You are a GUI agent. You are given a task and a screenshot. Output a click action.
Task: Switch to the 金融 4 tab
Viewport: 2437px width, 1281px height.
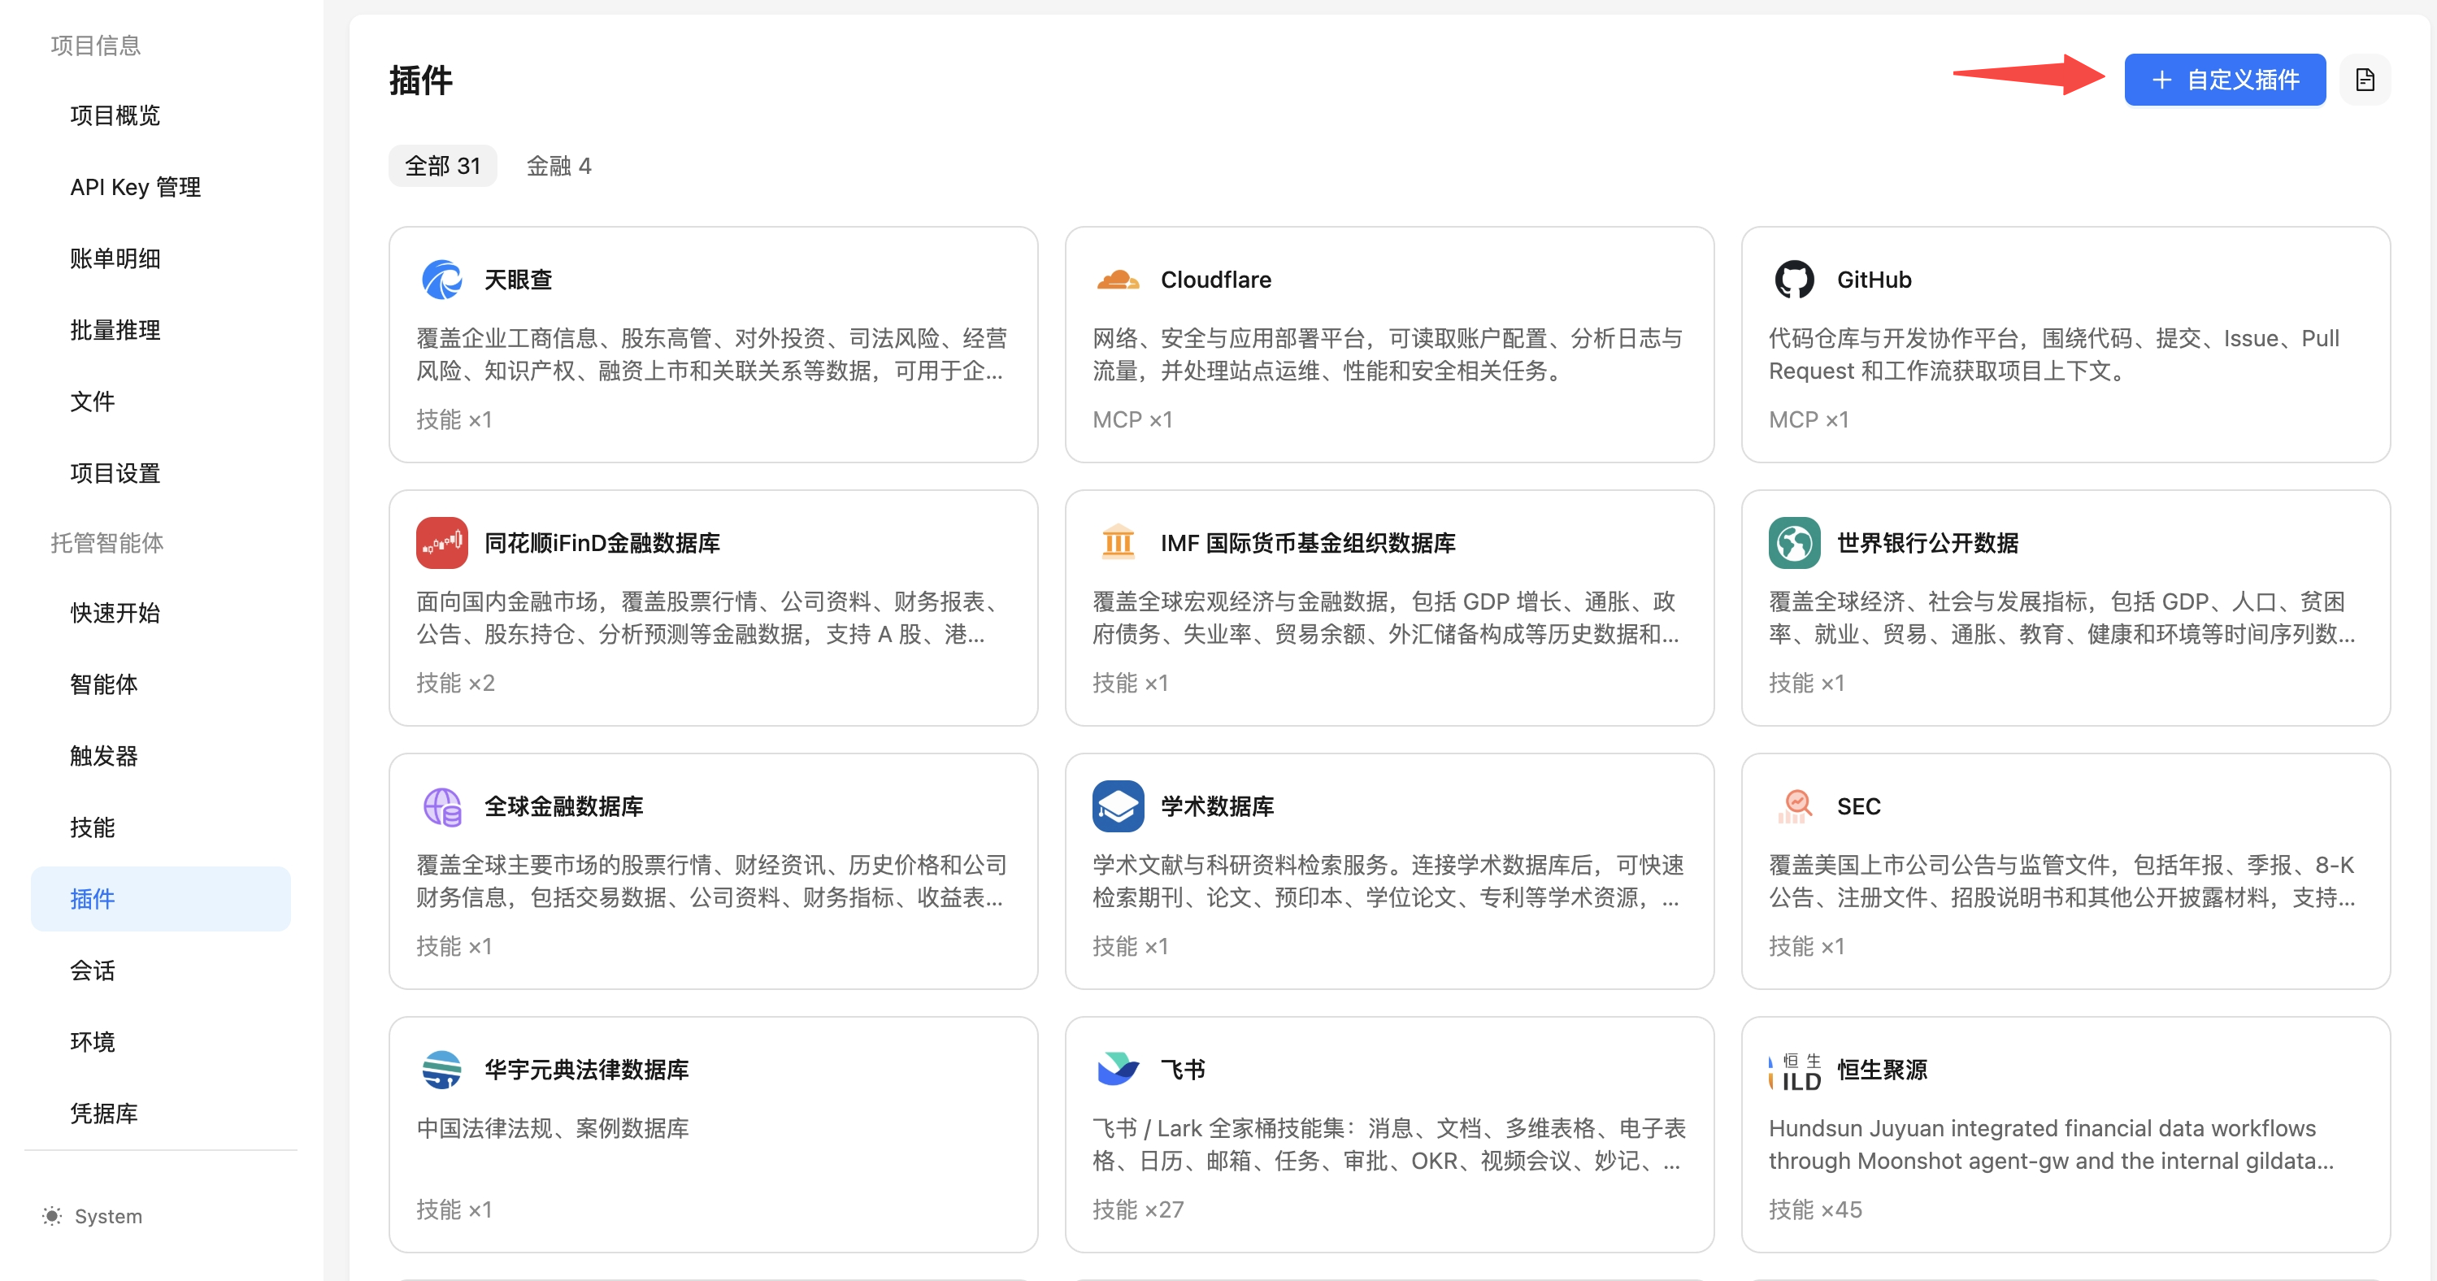click(558, 167)
